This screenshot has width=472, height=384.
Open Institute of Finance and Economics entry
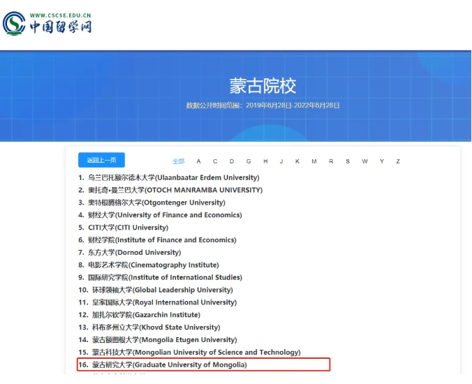coord(157,240)
